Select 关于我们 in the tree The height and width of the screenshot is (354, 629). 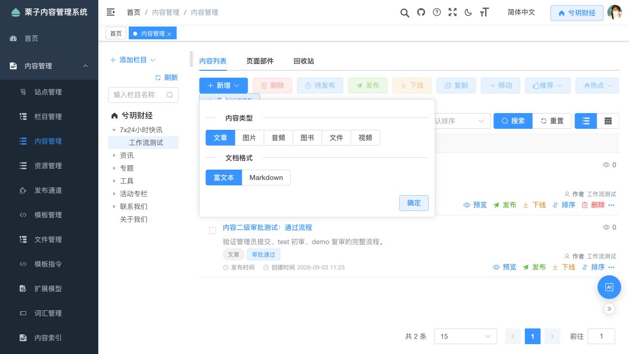pyautogui.click(x=134, y=219)
